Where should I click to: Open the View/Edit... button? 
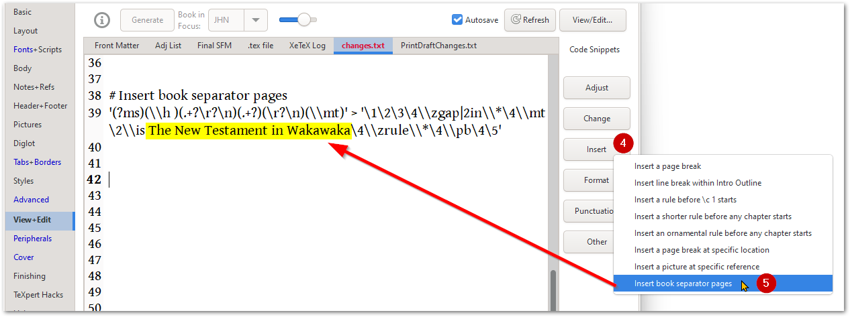click(593, 20)
